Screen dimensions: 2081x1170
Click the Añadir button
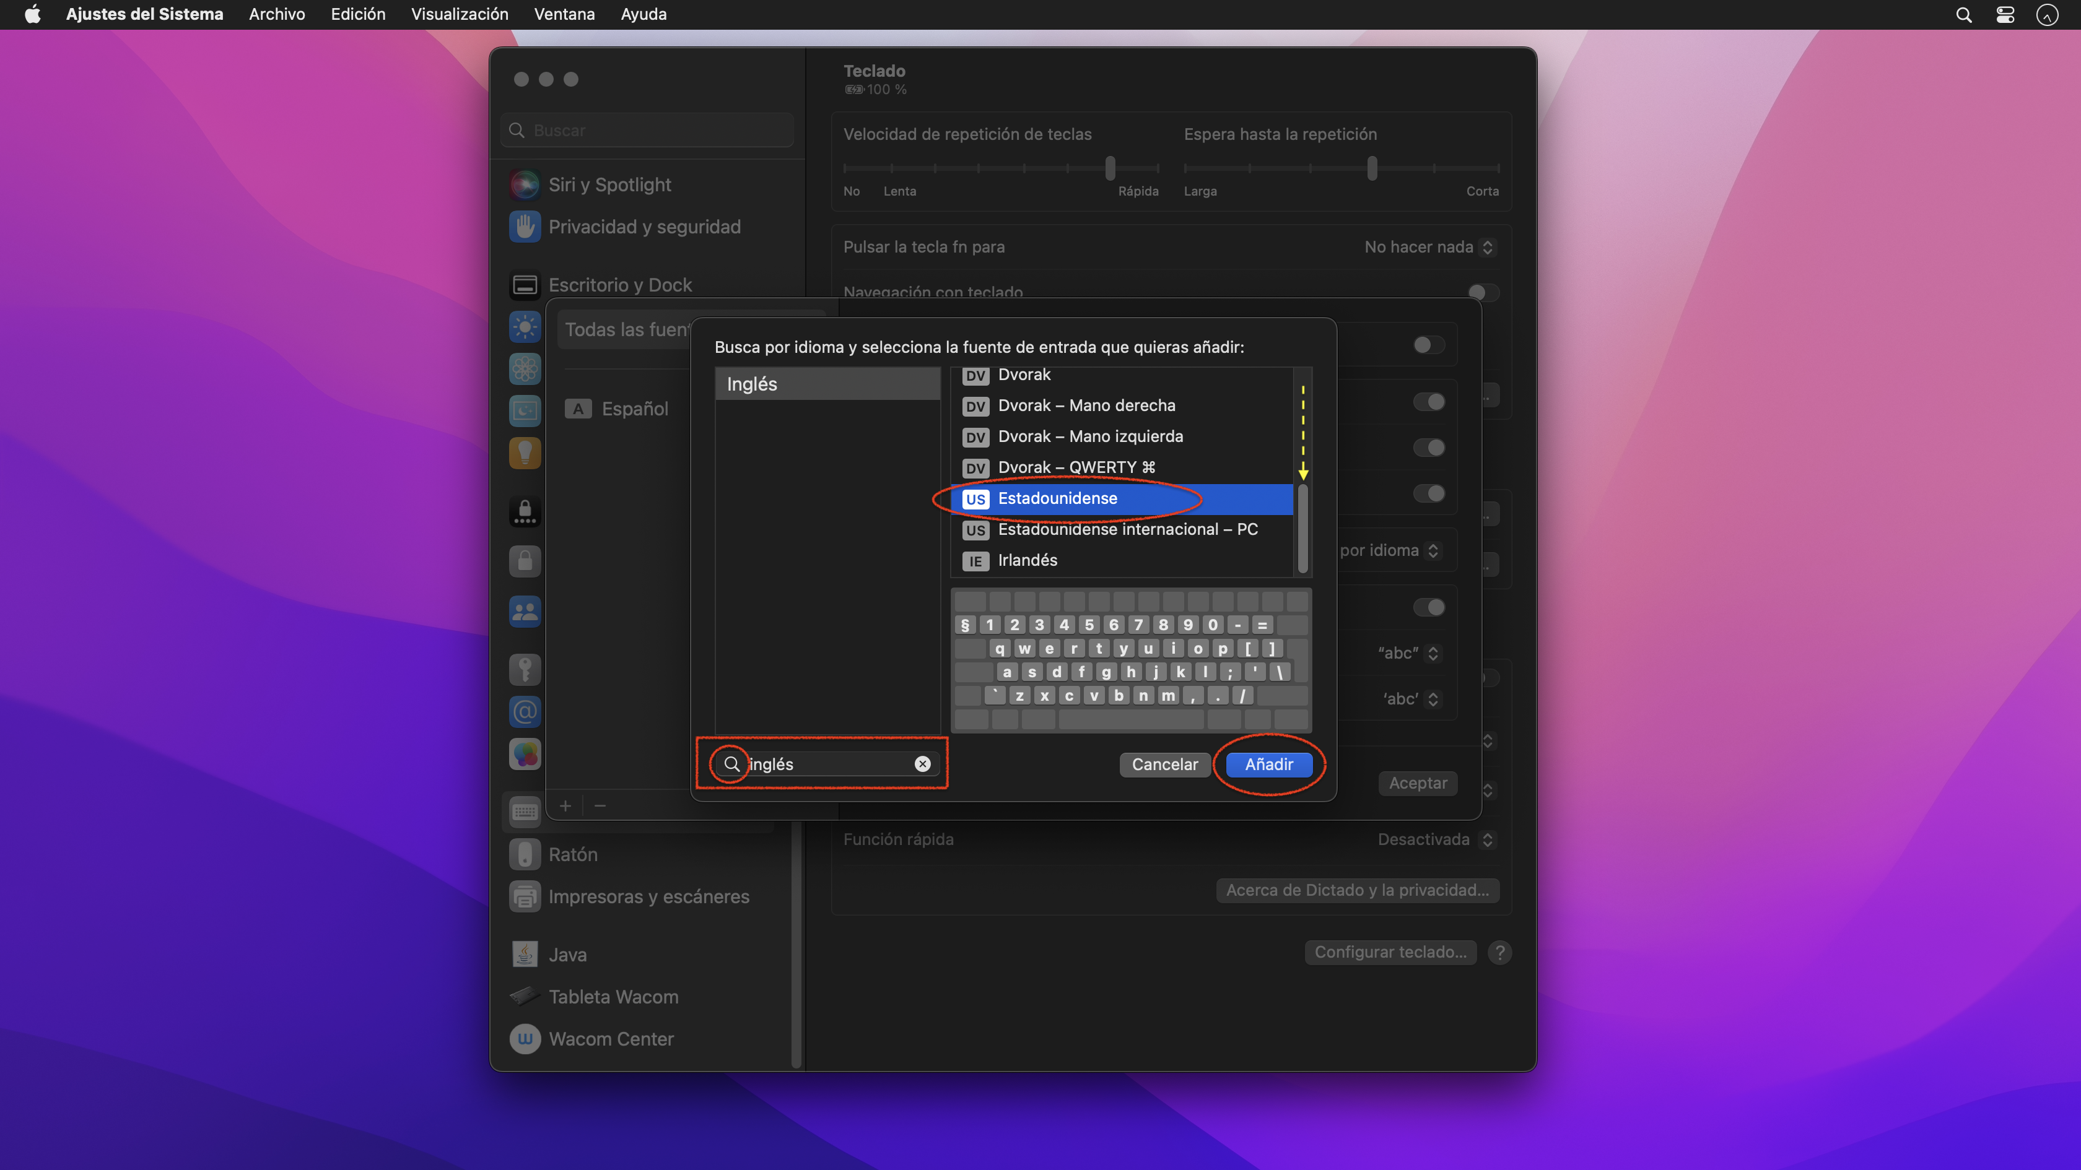pos(1268,765)
